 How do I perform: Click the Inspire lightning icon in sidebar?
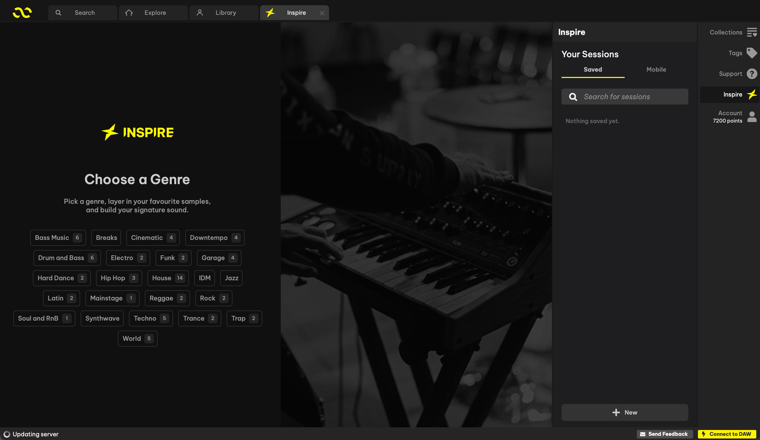(752, 95)
